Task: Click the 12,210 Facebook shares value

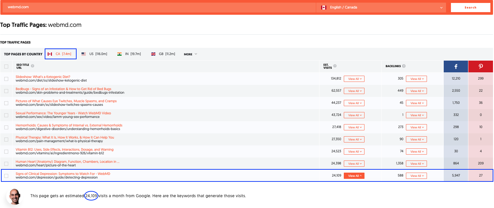Action: [x=456, y=79]
